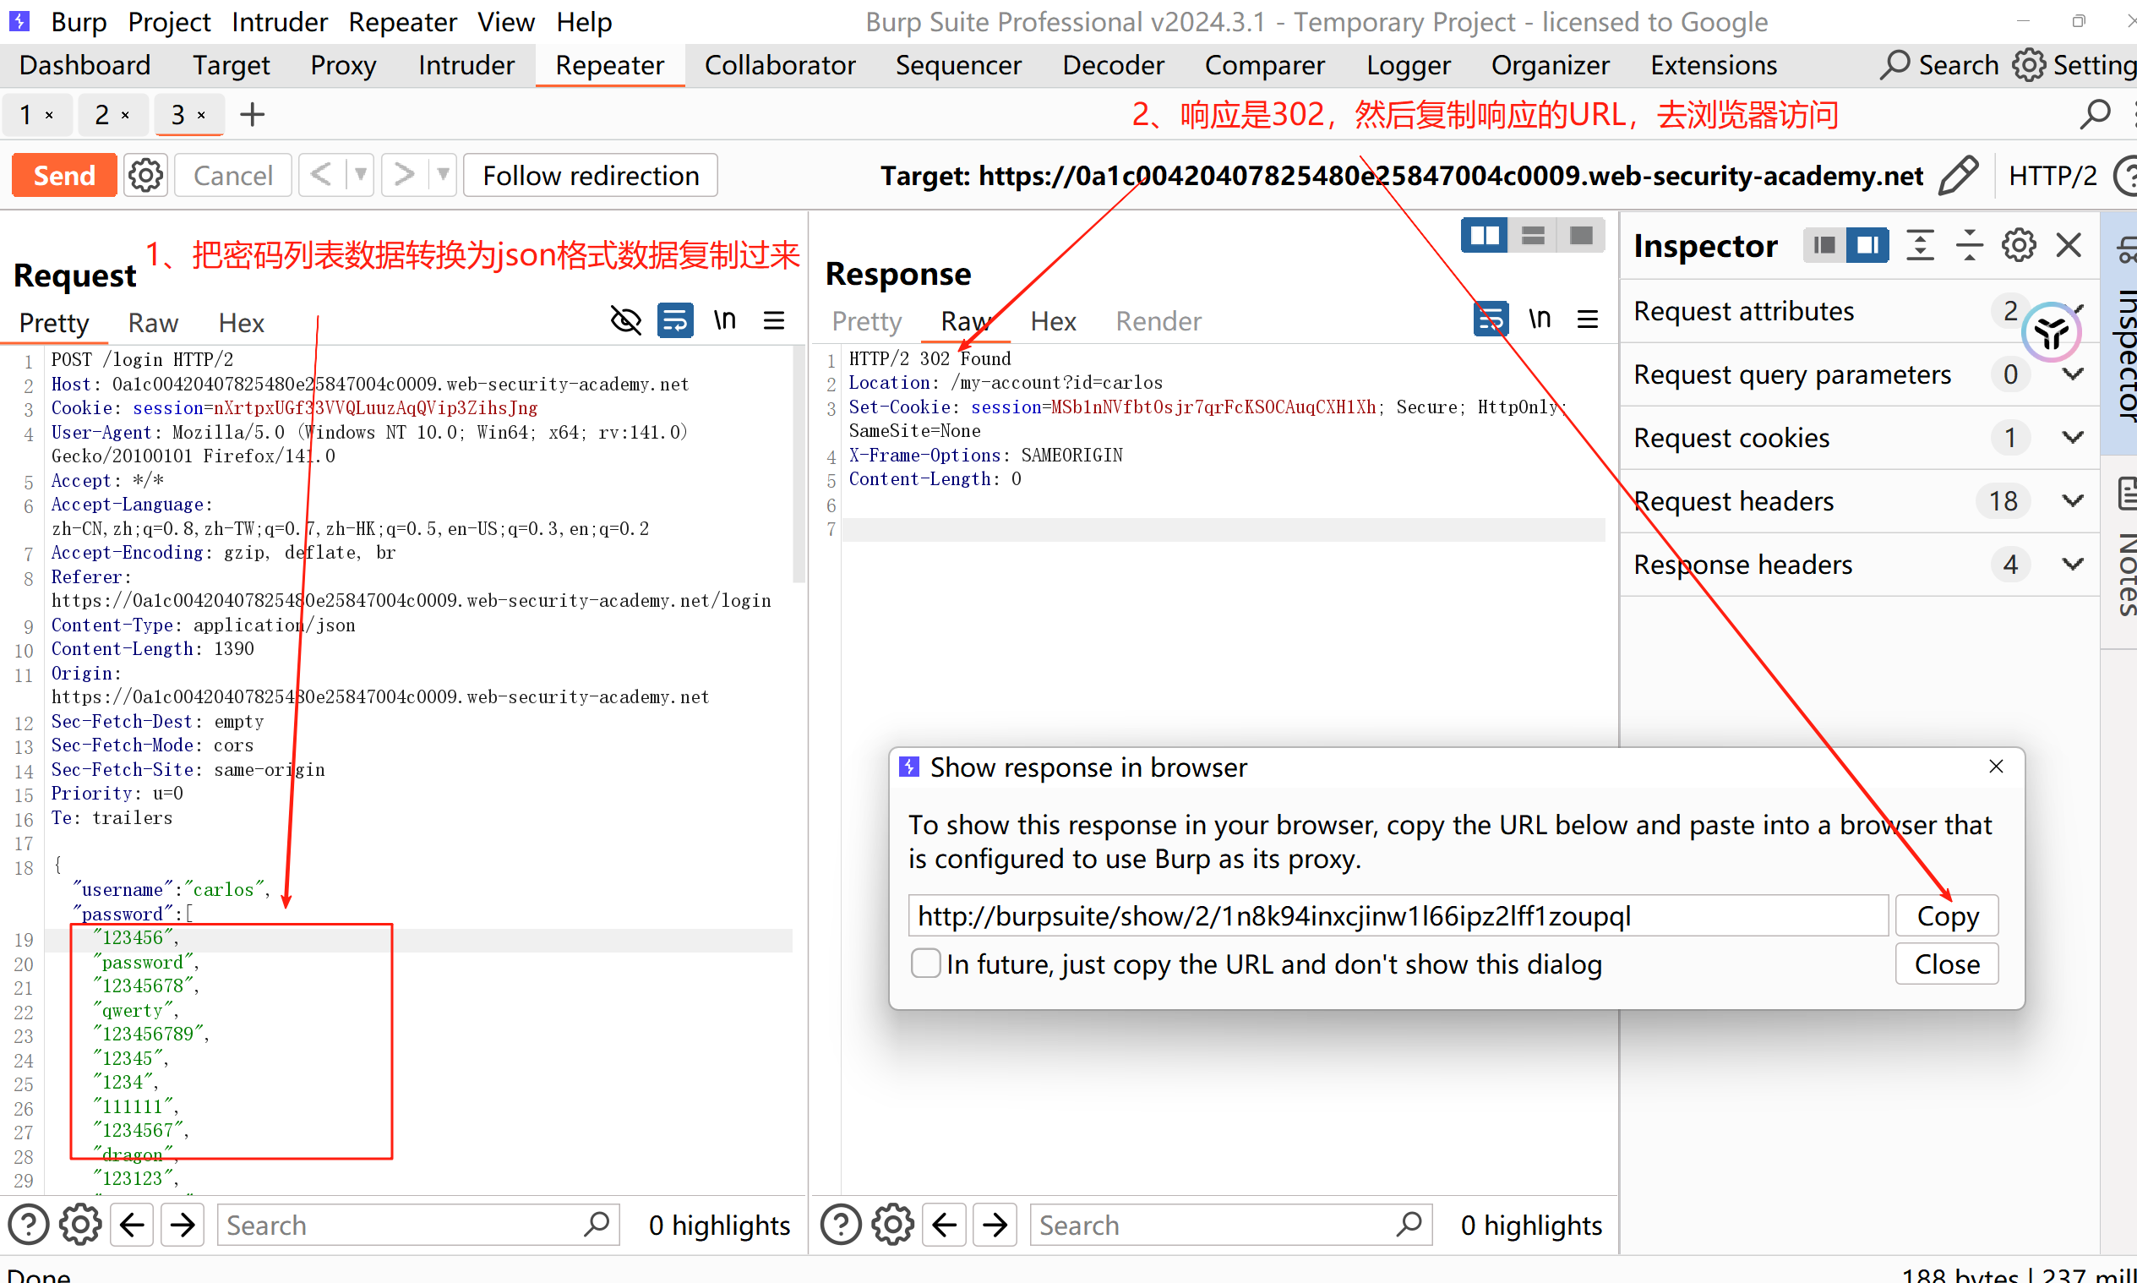Viewport: 2137px width, 1283px height.
Task: Go to next match in Response search
Action: (x=995, y=1224)
